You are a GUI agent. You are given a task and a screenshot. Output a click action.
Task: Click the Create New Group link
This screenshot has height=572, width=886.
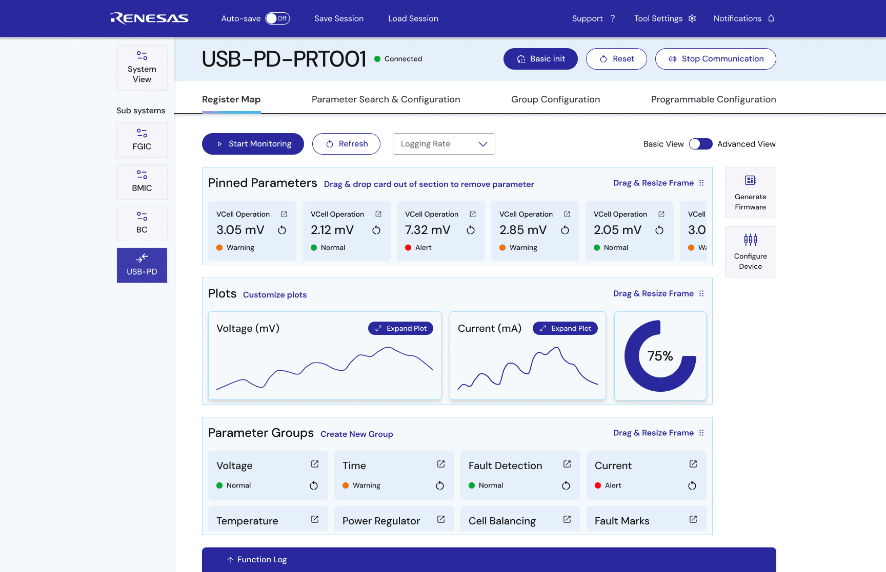[x=357, y=434]
